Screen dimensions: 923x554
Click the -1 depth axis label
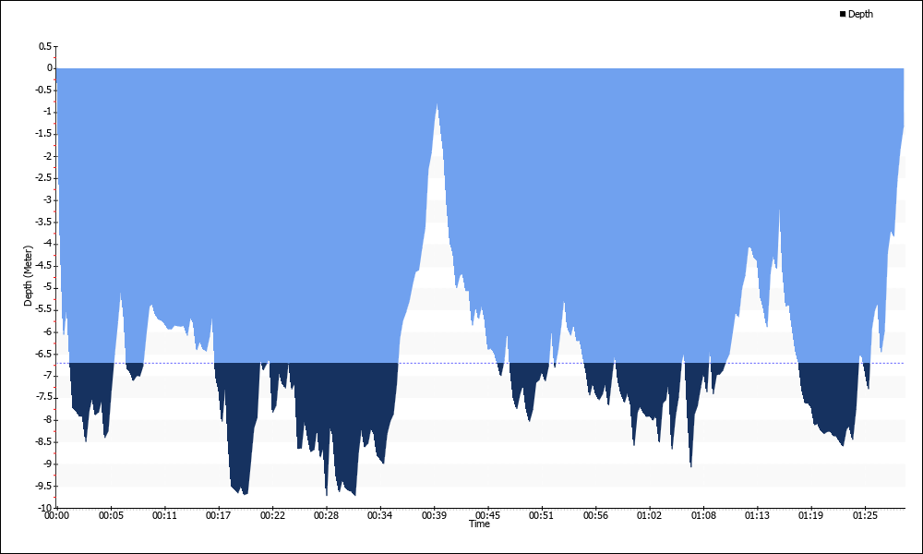pyautogui.click(x=48, y=113)
